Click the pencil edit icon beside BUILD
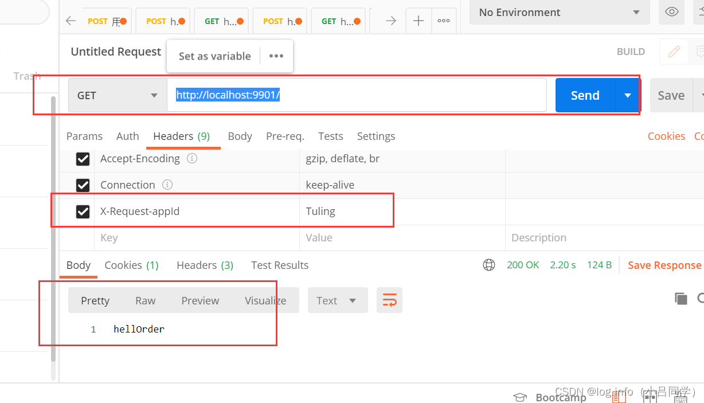Viewport: 704px width, 403px height. pos(674,52)
